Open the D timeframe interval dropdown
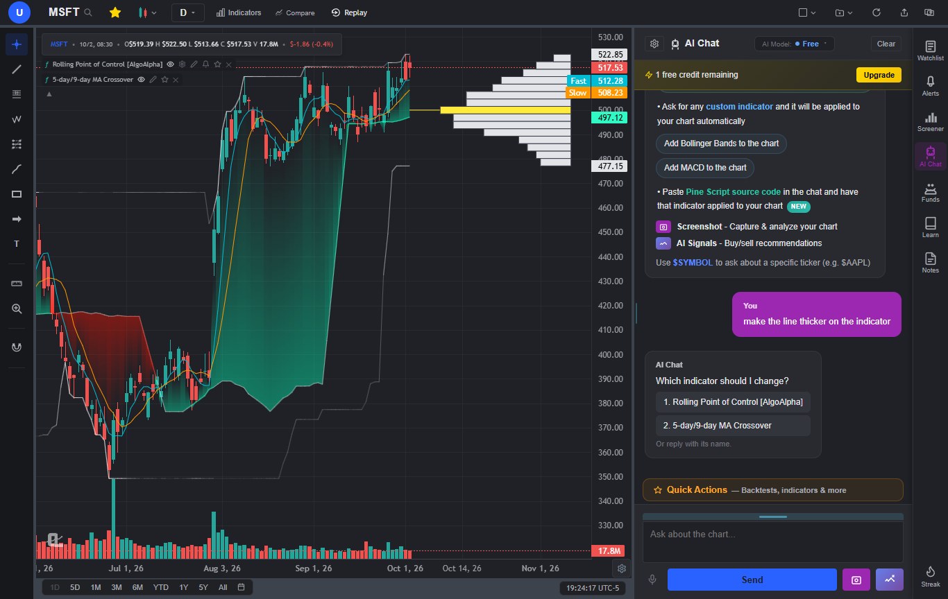This screenshot has height=599, width=948. 187,12
